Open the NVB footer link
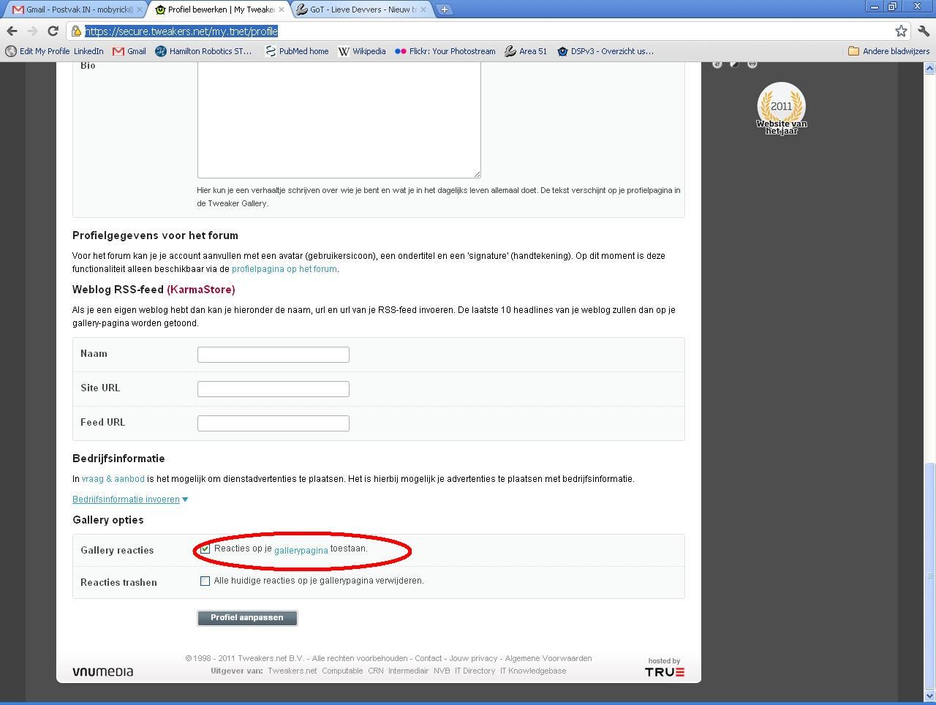This screenshot has width=936, height=705. pos(442,671)
